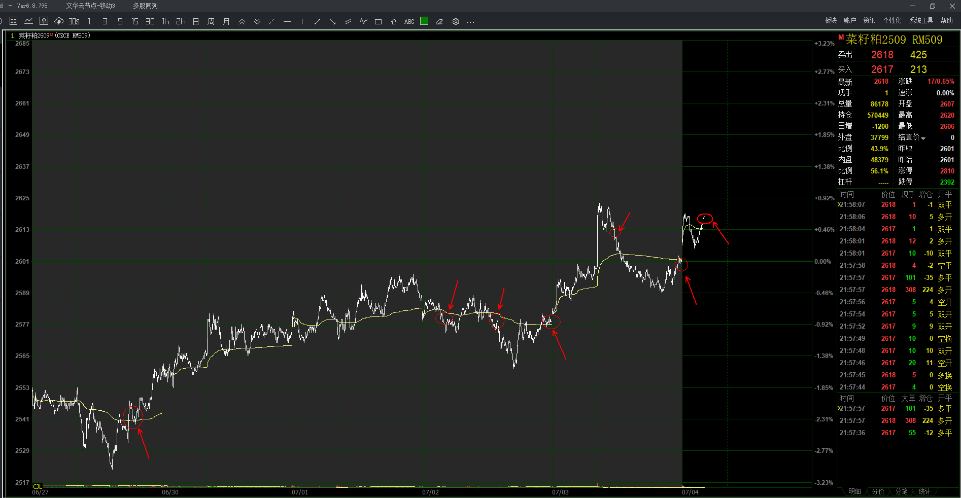Switch to the 分价 tab

(878, 491)
